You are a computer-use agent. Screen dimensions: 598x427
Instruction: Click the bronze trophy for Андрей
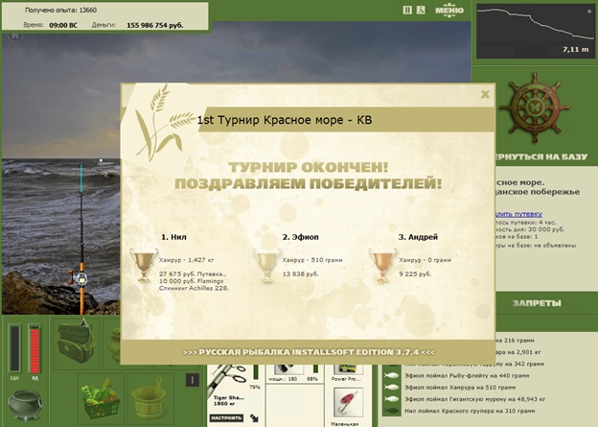coord(382,264)
